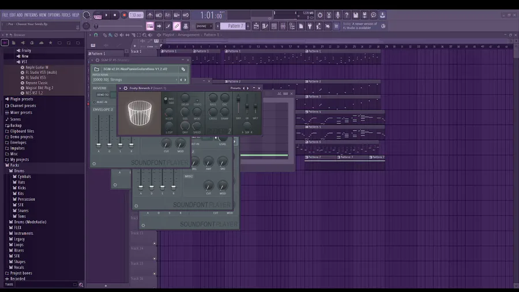Click the undo history icon

pos(319,15)
